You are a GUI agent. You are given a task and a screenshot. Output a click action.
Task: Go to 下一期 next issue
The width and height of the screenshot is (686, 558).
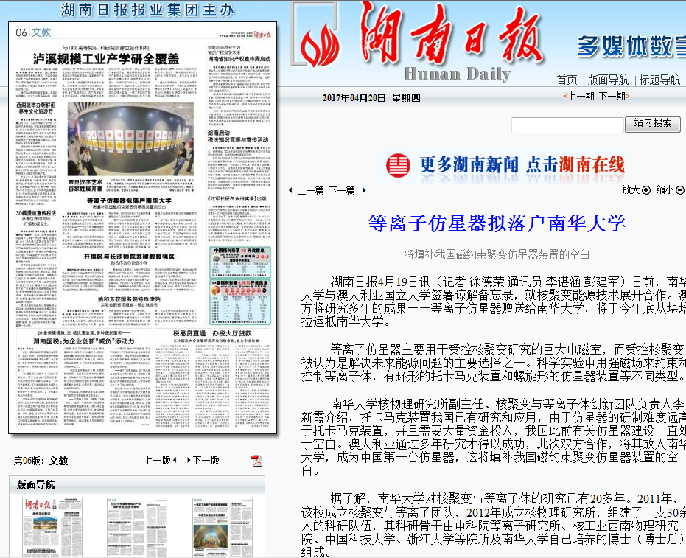coord(612,96)
